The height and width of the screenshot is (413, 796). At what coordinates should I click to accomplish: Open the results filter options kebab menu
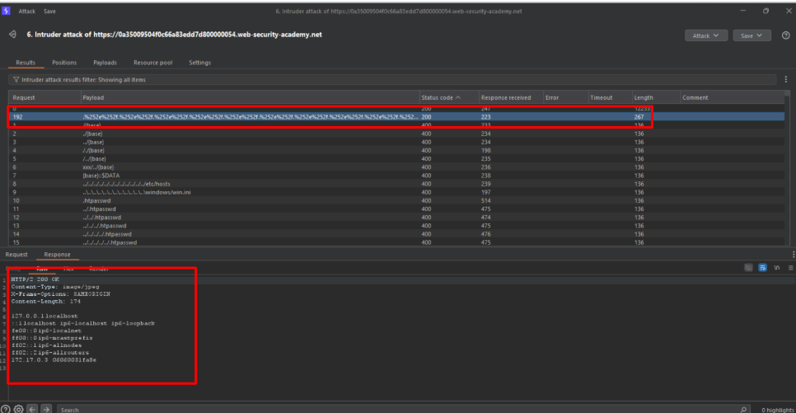[x=786, y=79]
